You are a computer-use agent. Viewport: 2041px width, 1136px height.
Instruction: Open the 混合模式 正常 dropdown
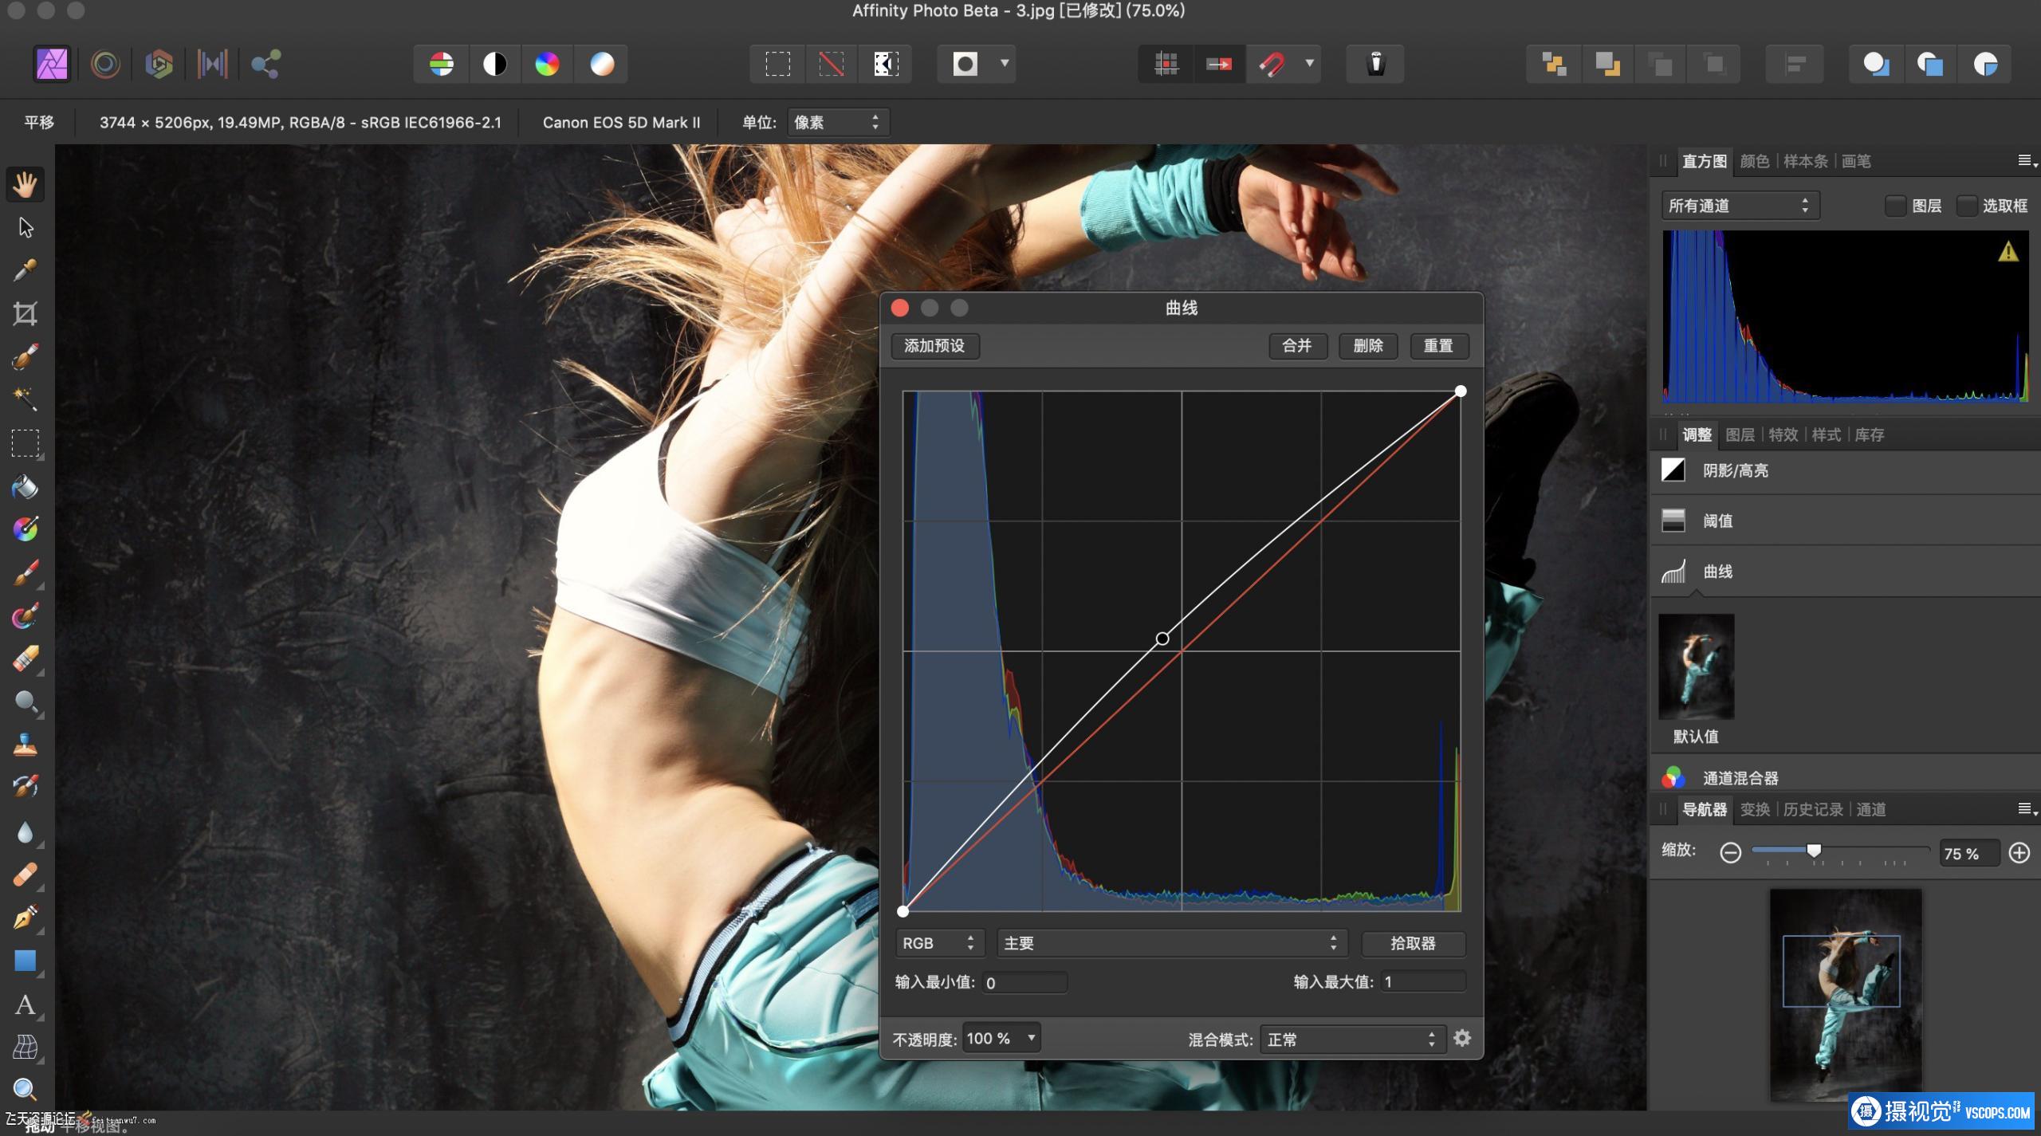click(x=1351, y=1040)
